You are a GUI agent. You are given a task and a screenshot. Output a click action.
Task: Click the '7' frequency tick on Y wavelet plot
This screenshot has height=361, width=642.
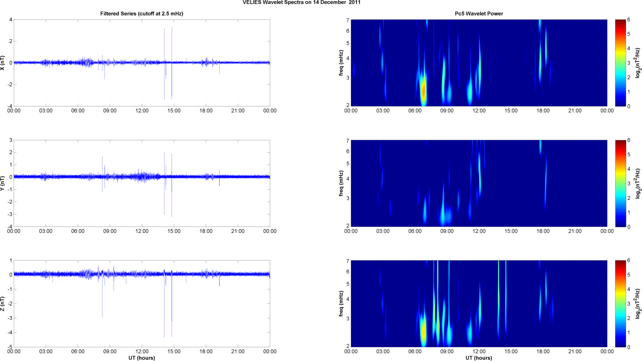[x=348, y=141]
